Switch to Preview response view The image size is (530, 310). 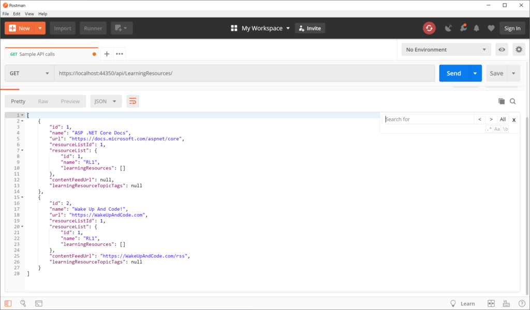70,101
